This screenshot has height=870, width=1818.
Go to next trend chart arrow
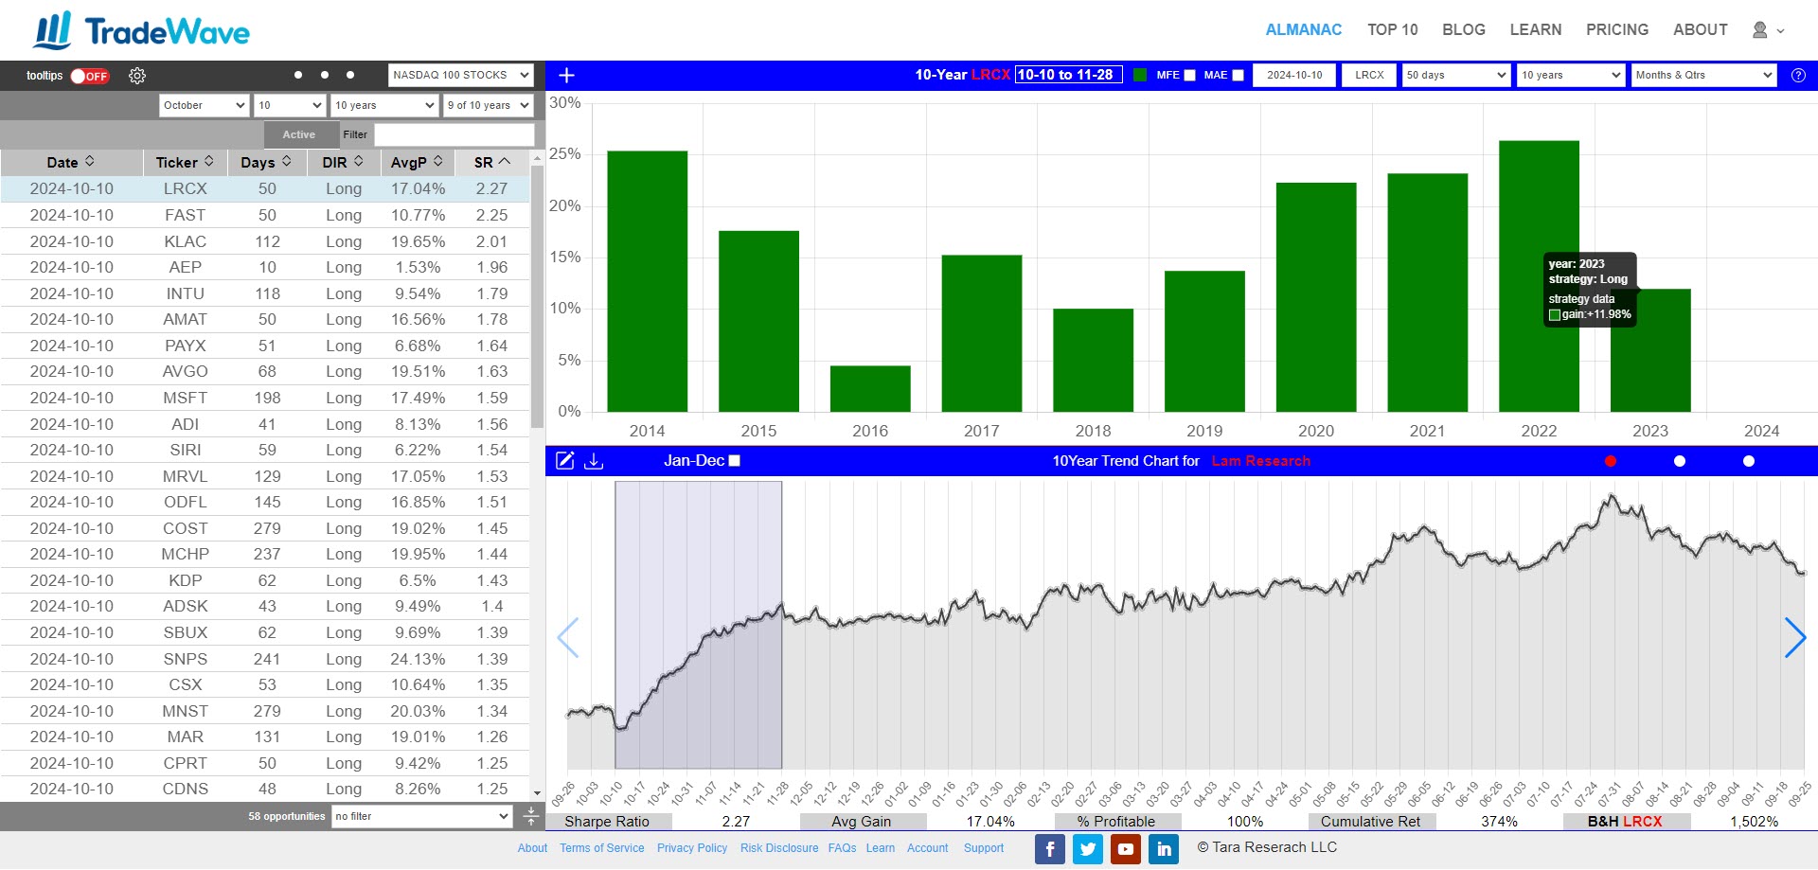pos(1794,638)
